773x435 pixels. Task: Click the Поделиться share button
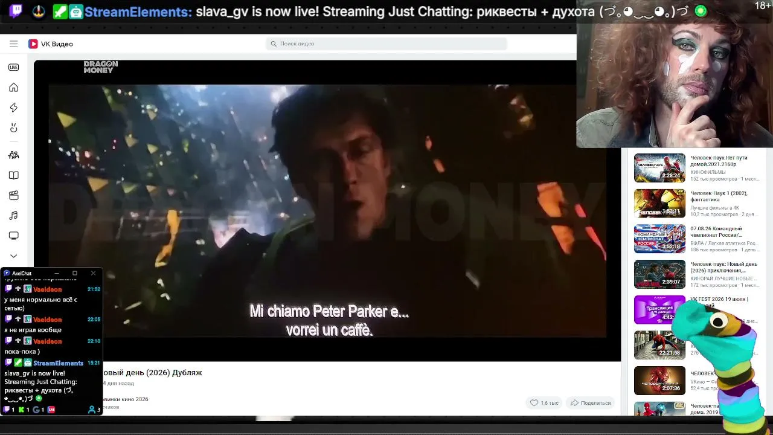(x=590, y=402)
